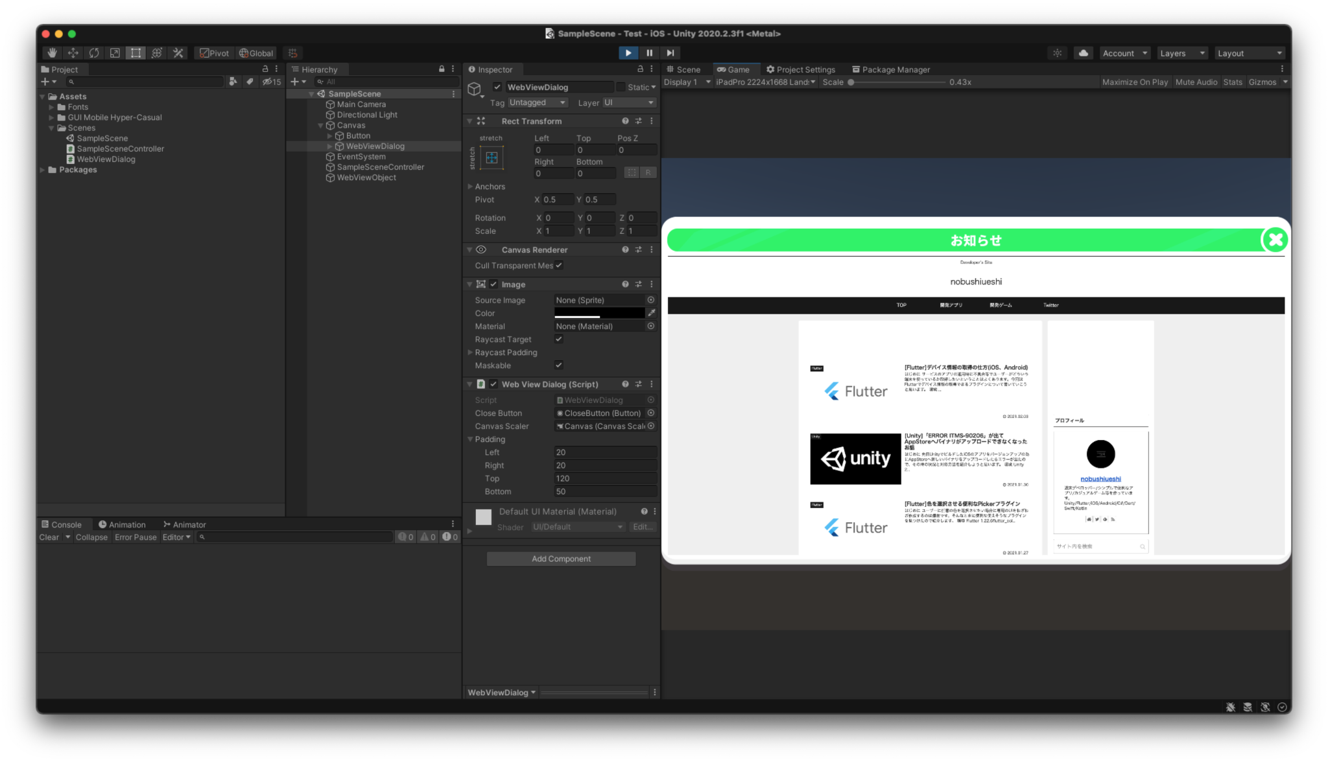Image resolution: width=1328 pixels, height=762 pixels.
Task: Select the Move tool
Action: [x=73, y=52]
